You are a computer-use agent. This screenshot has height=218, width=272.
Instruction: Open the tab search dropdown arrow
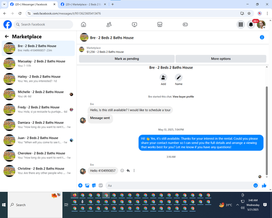click(x=4, y=4)
